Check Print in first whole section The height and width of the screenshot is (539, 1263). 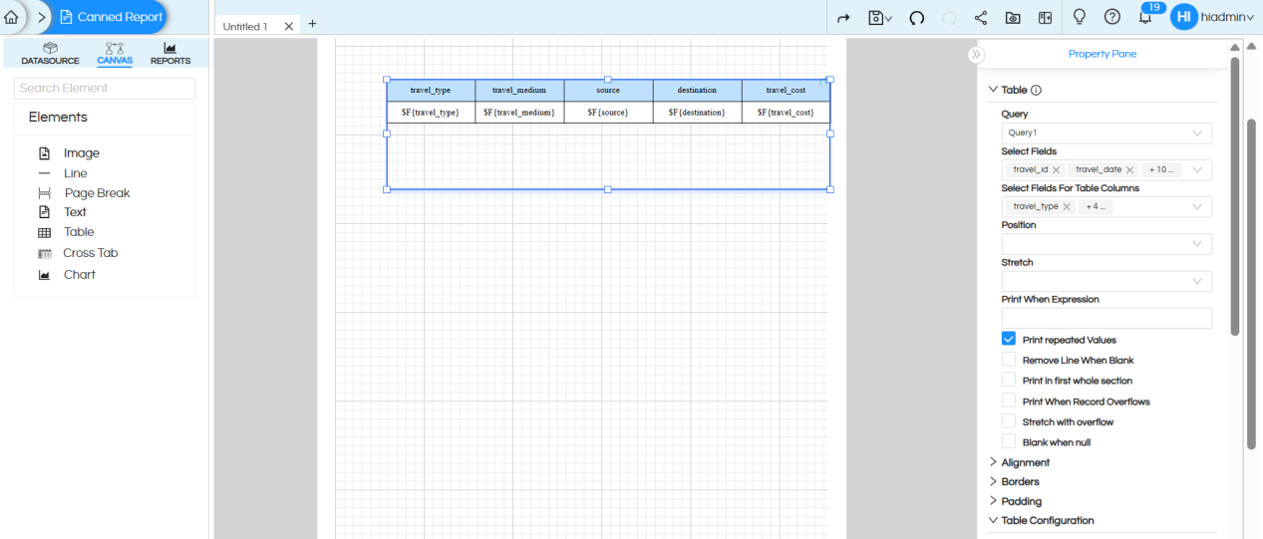tap(1009, 381)
